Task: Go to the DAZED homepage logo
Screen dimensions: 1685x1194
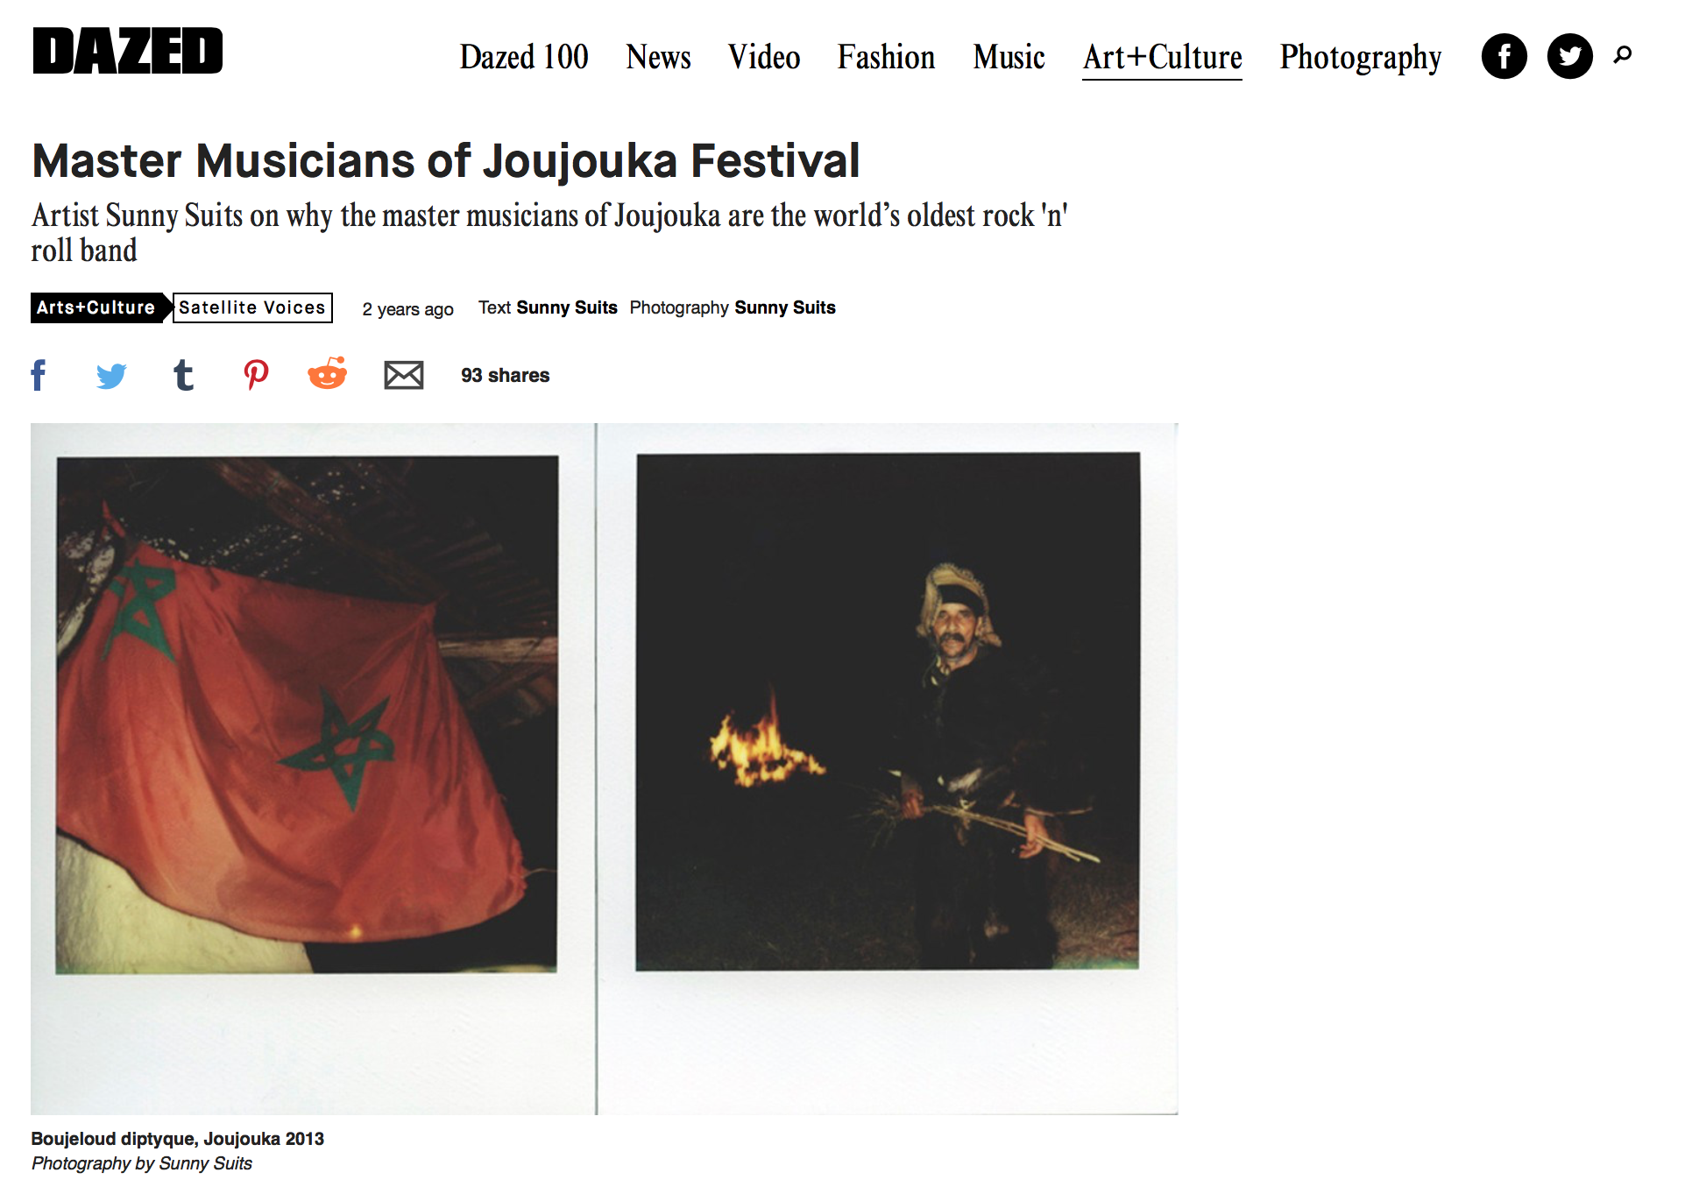Action: coord(128,51)
